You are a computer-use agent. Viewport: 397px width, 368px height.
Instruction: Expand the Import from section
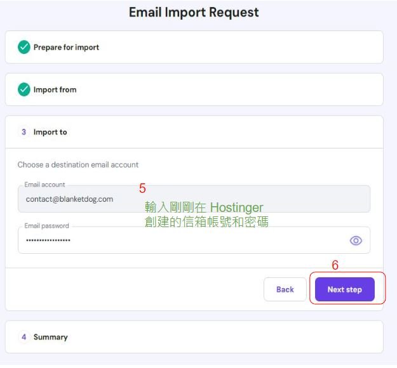click(x=194, y=89)
